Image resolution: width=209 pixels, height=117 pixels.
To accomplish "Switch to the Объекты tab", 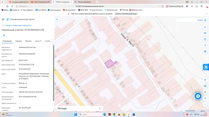I will coord(28,41).
